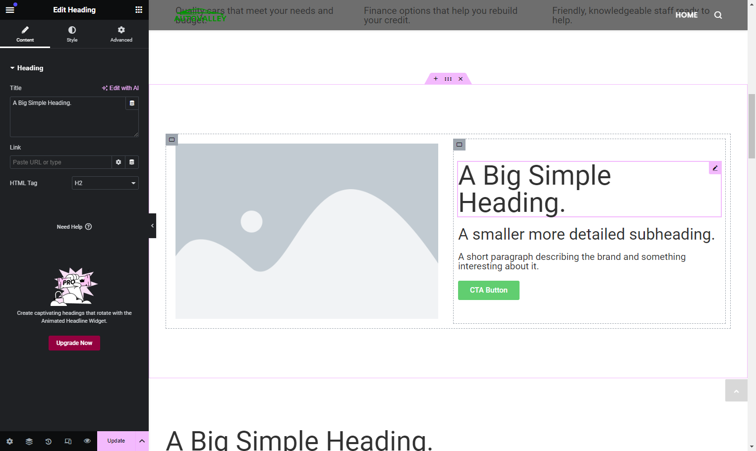Viewport: 756px width, 451px height.
Task: Click the Upgrade Now button
Action: 74,343
